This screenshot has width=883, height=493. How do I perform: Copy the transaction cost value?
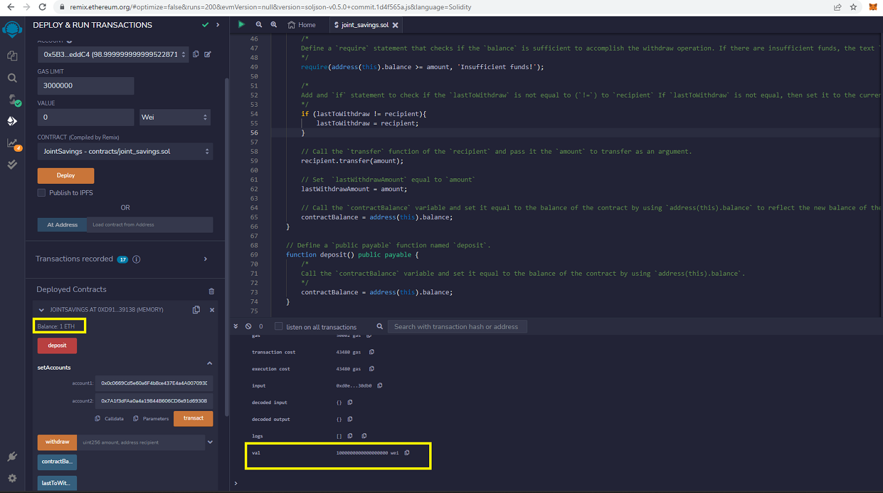point(371,352)
